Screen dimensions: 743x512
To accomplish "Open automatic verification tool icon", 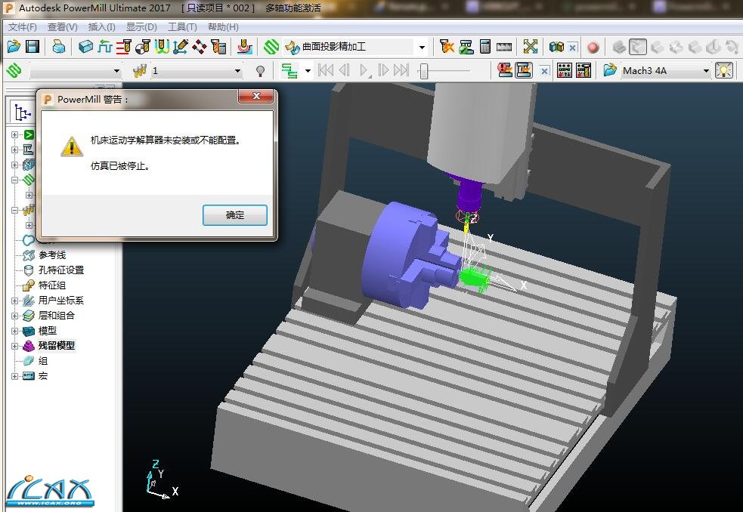I will coord(218,46).
